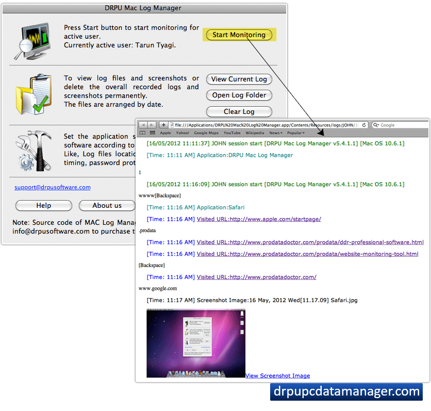Viewport: 431px width, 411px height.
Task: Open the bookmarks book icon
Action: pyautogui.click(x=142, y=133)
